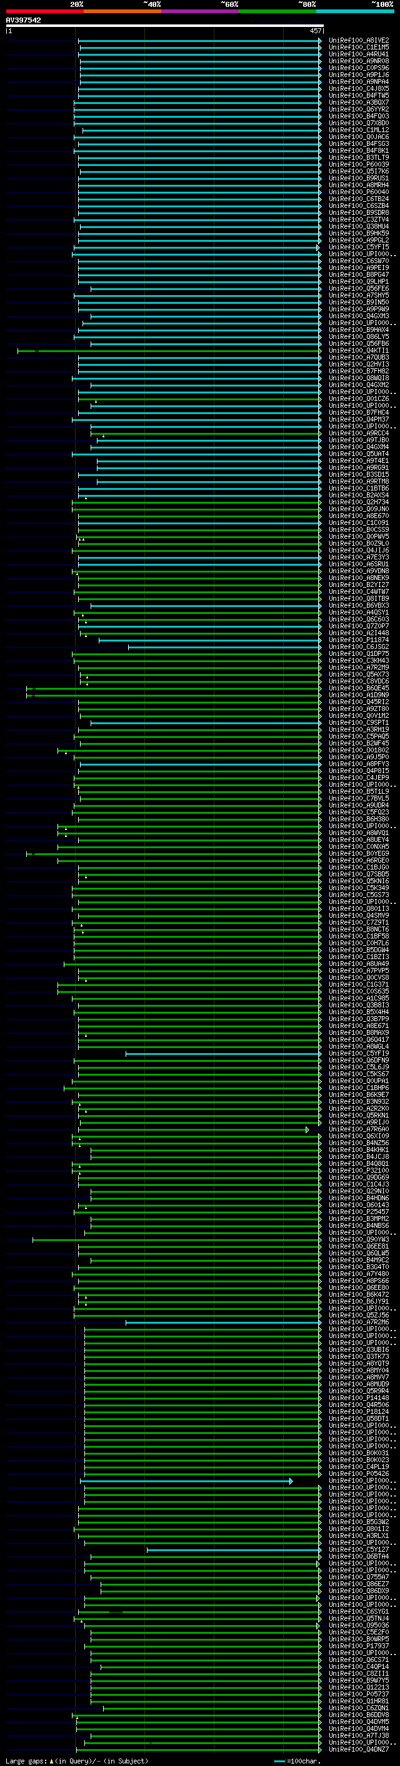400x1766 pixels.
Task: Click the red 20% identity color segment
Action: coord(44,11)
